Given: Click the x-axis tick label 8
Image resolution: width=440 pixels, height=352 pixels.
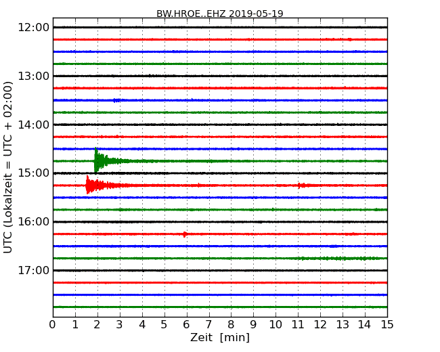Looking at the screenshot, I should (231, 324).
